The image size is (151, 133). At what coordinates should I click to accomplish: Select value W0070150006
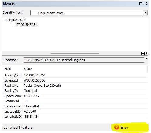(34, 80)
